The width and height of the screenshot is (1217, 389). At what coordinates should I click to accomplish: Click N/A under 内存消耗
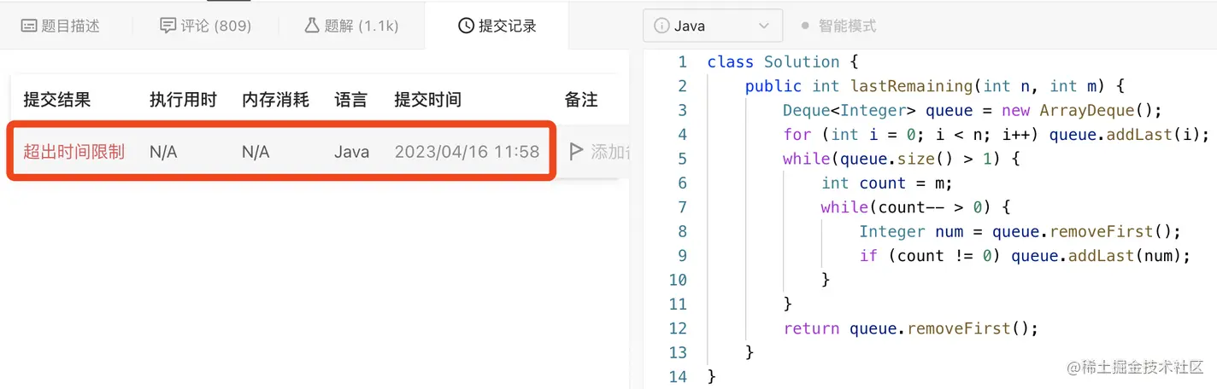point(256,152)
